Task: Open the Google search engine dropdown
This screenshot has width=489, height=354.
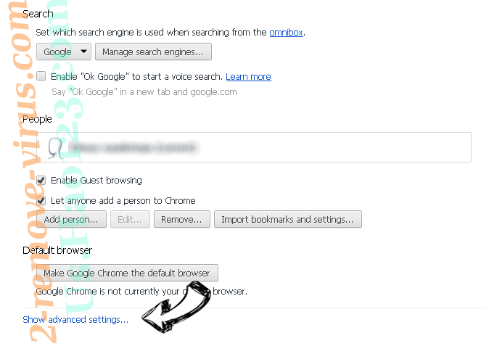Action: [x=64, y=52]
